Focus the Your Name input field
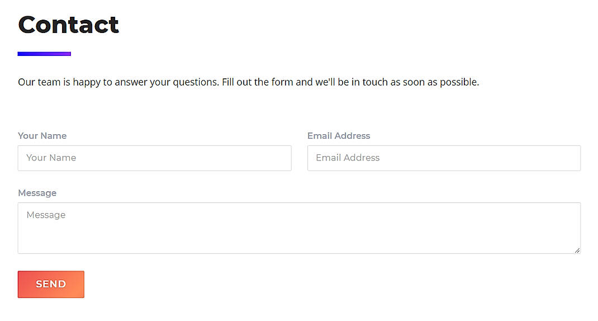Image resolution: width=598 pixels, height=321 pixels. 154,158
